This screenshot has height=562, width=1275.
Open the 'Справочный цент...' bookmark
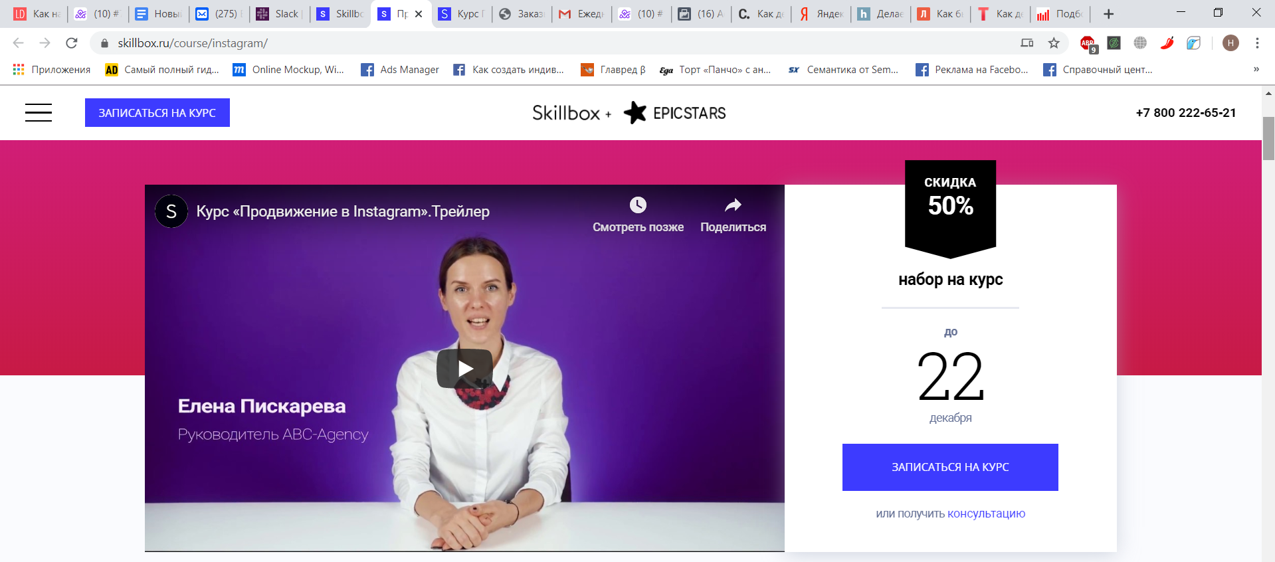coord(1098,70)
